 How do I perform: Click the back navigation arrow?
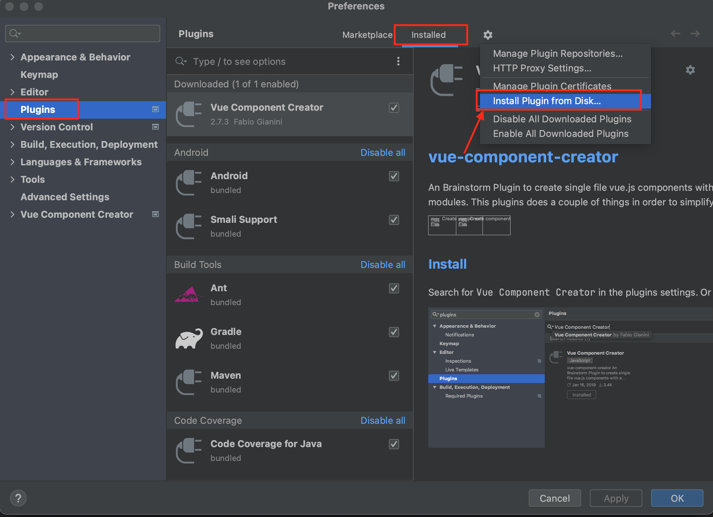675,33
